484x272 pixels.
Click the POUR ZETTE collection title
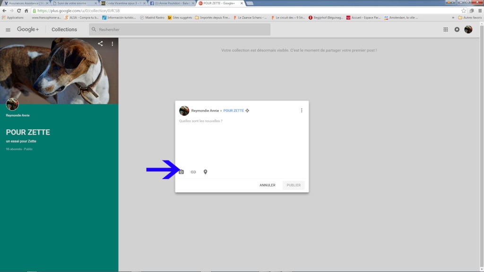[28, 132]
